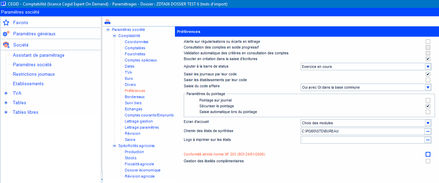Browse for Logo à imprimer sur les états

pos(428,140)
